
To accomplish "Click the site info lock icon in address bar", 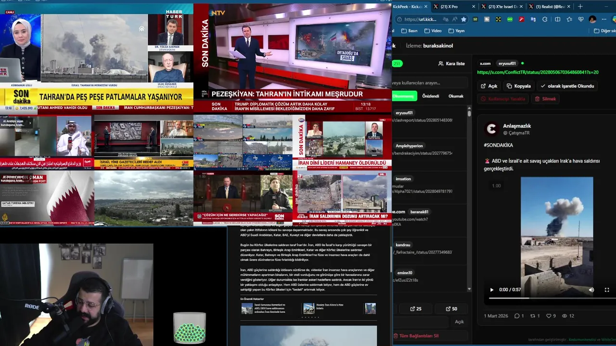I will [x=399, y=19].
